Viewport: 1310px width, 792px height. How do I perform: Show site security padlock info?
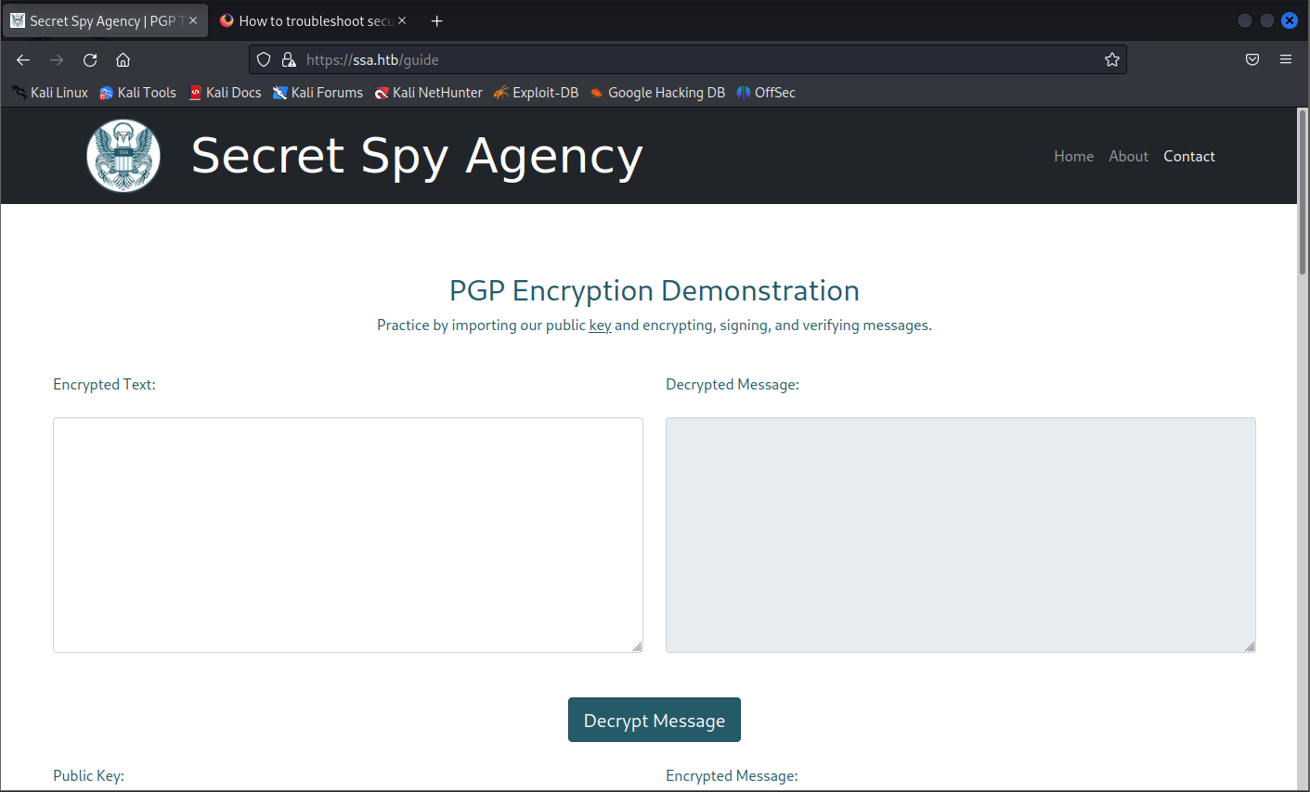coord(288,60)
